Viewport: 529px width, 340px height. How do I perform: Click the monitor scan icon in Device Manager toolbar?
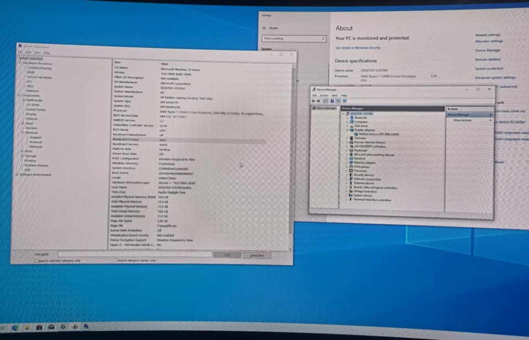click(344, 101)
